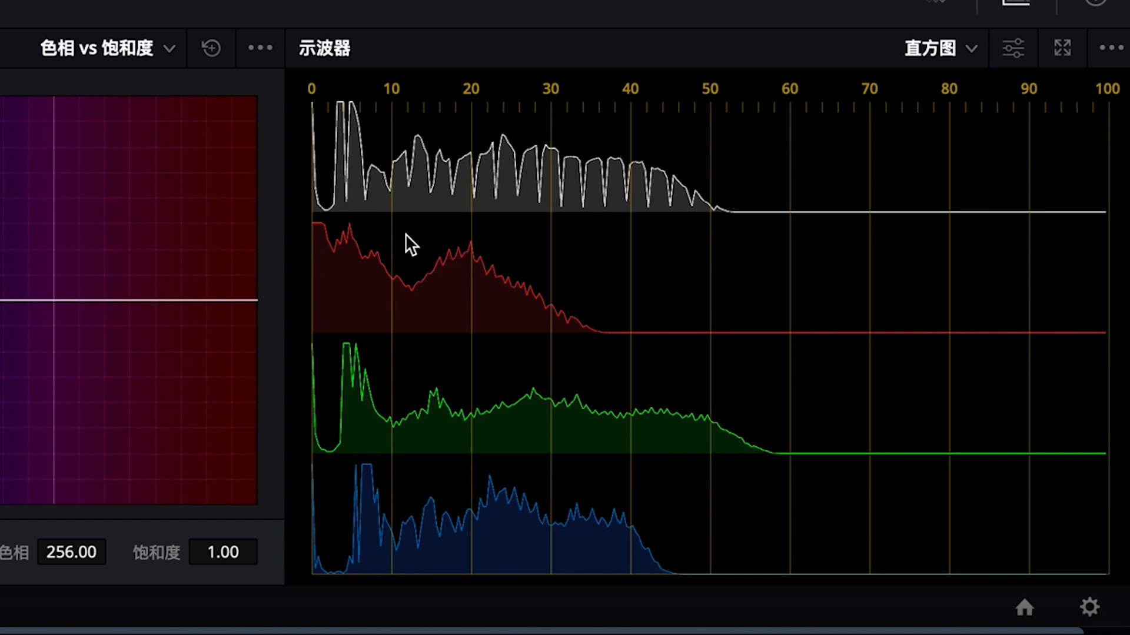Reset the Hue vs Sat curve
This screenshot has width=1130, height=635.
click(211, 48)
